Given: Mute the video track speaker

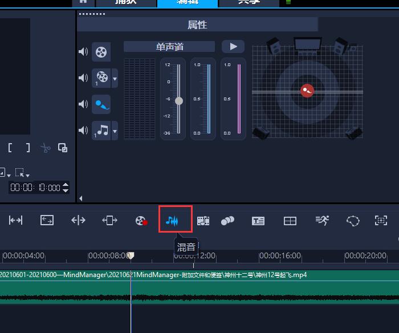Looking at the screenshot, I should point(83,52).
